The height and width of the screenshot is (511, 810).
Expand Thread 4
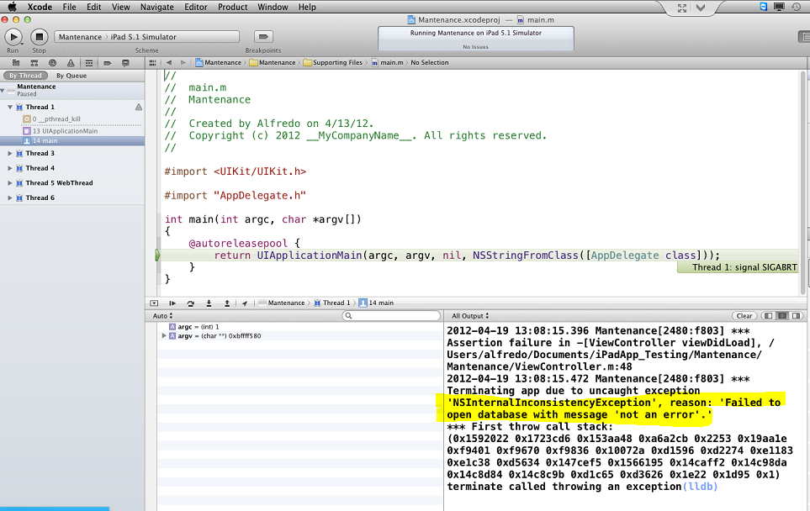click(10, 168)
